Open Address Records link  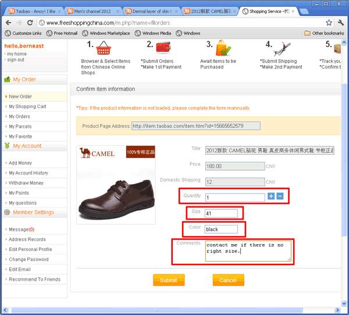tap(27, 239)
